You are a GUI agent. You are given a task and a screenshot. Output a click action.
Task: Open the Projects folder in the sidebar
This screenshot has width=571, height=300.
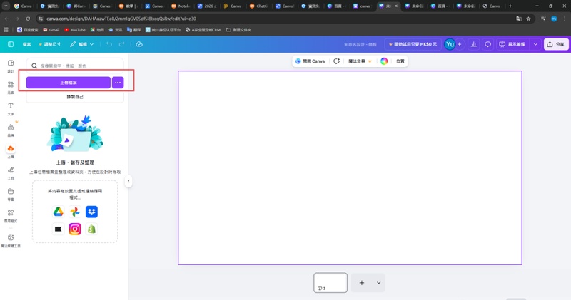(x=11, y=195)
